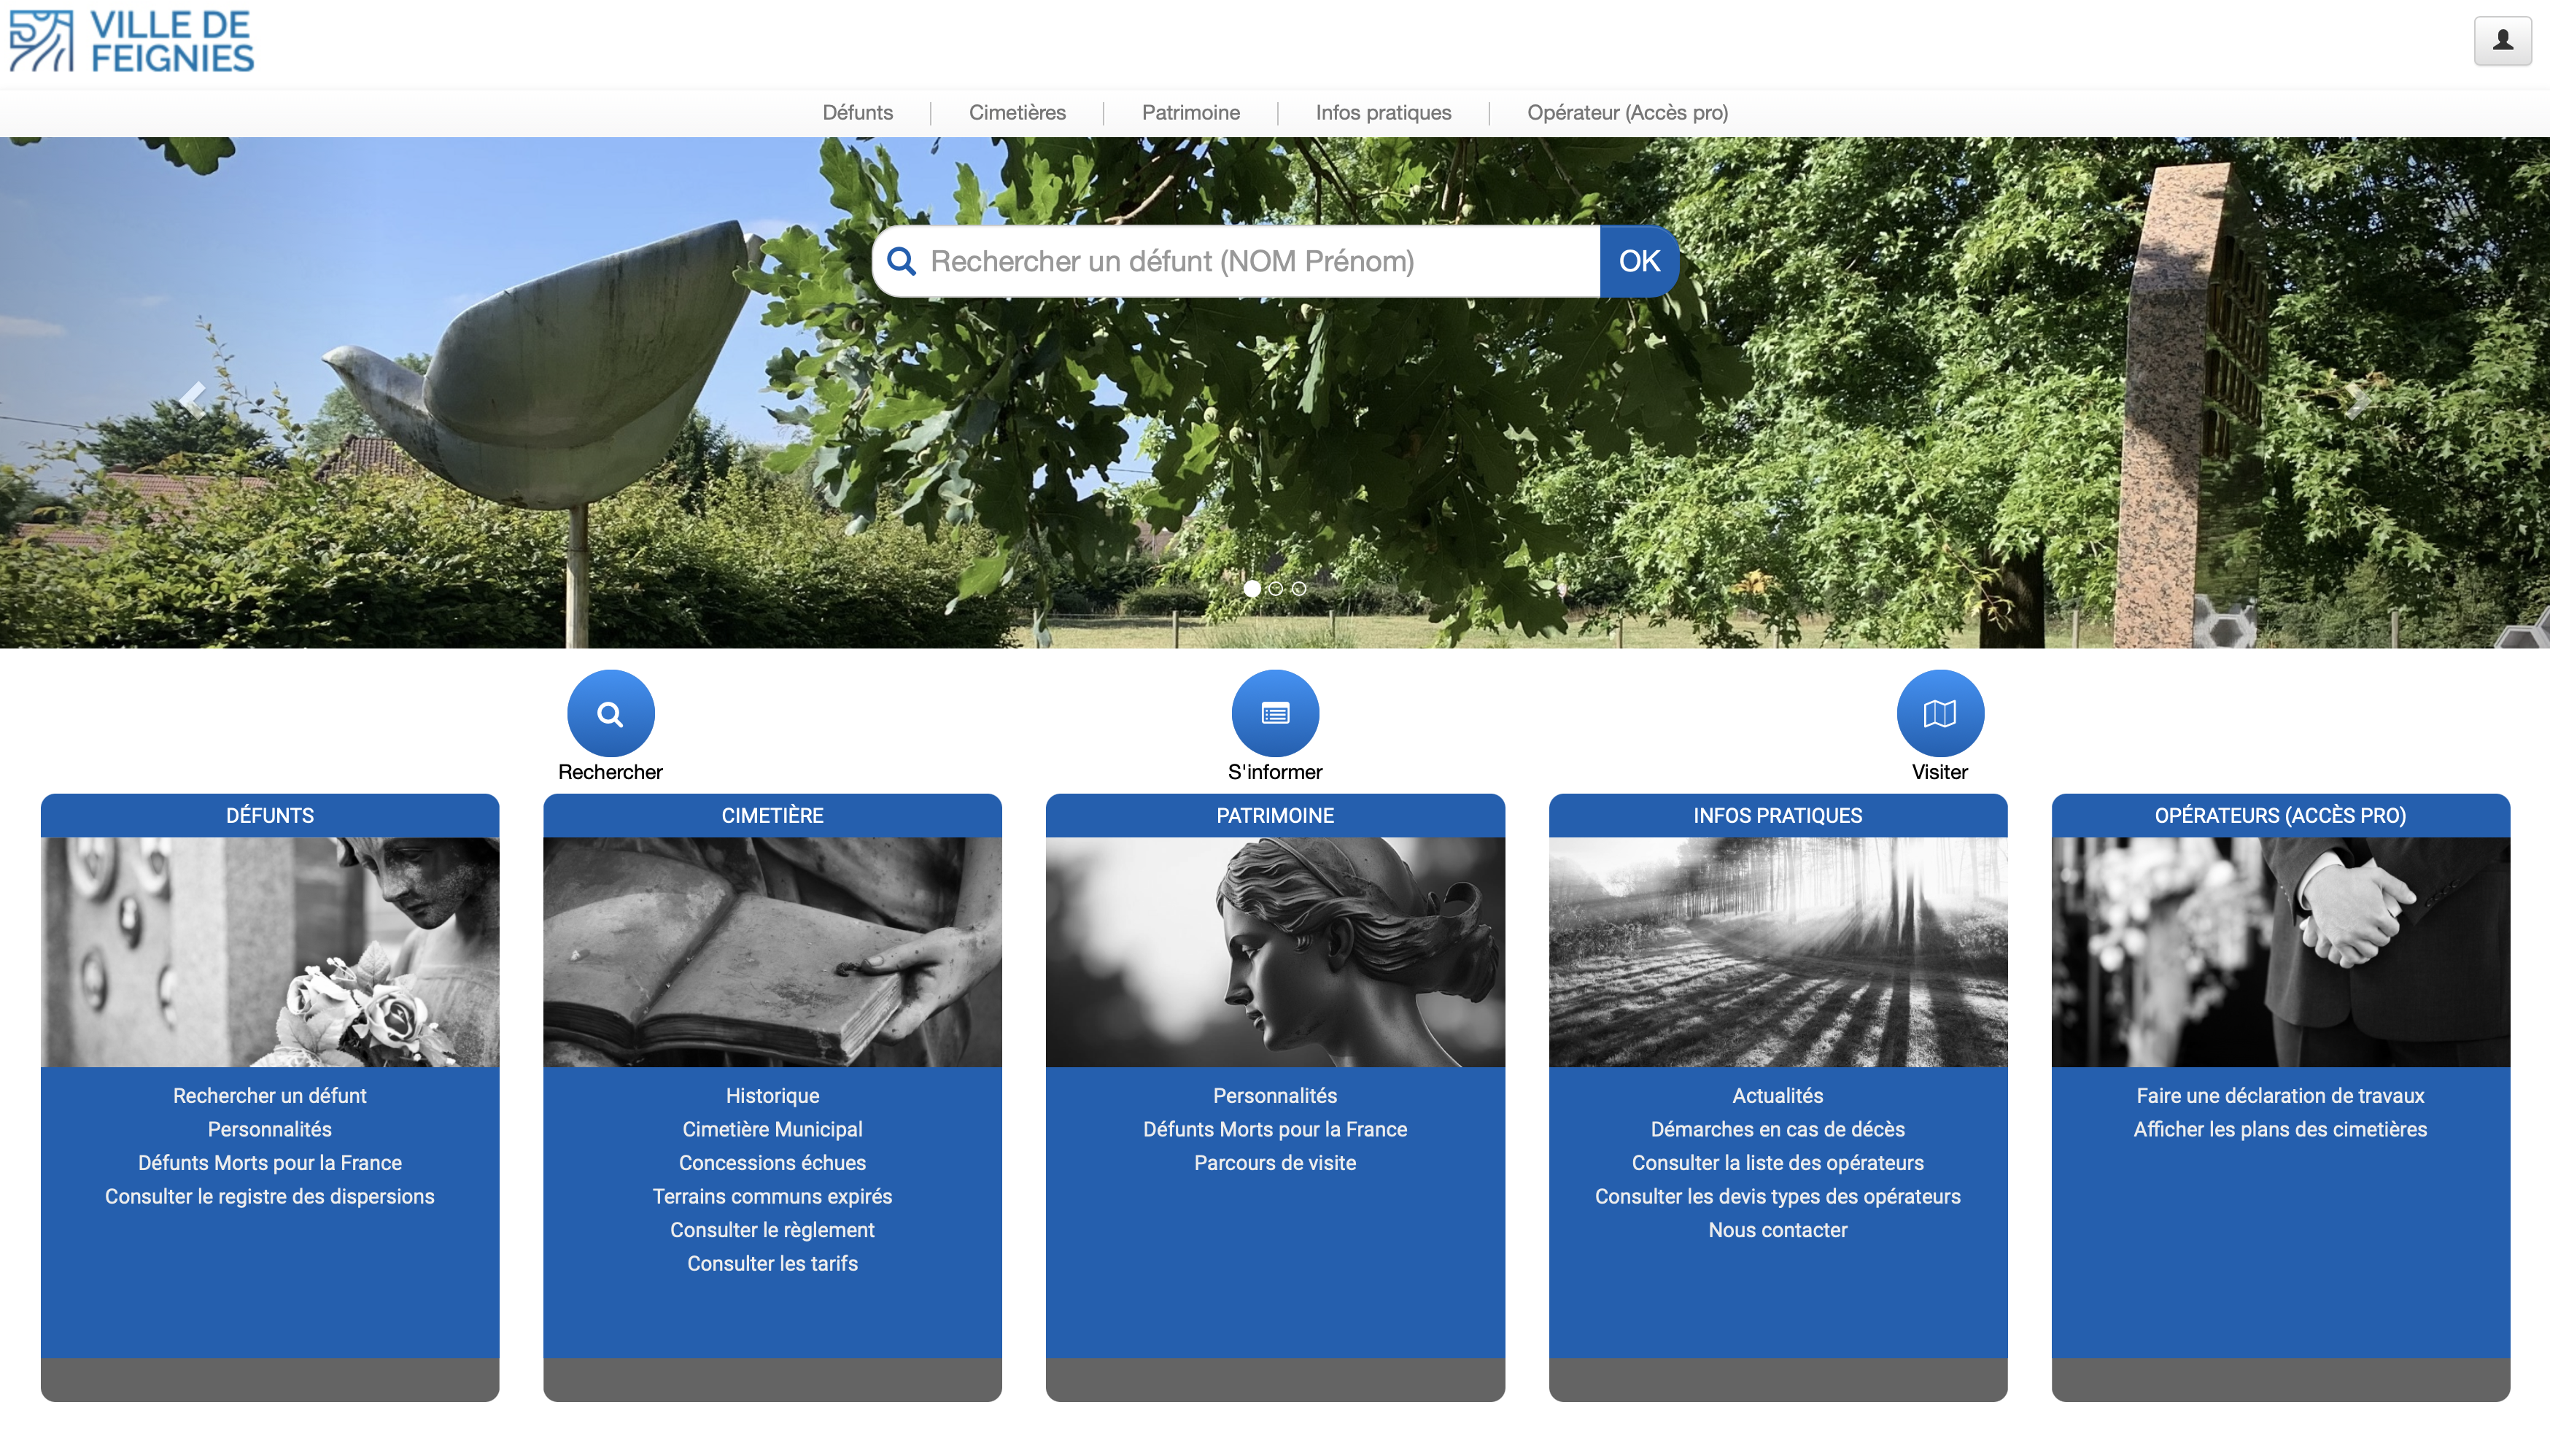Screen dimensions: 2550x1456
Task: Open the Défunts menu
Action: pyautogui.click(x=858, y=113)
